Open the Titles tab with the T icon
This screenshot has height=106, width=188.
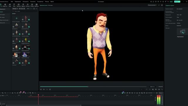pyautogui.click(x=14, y=5)
